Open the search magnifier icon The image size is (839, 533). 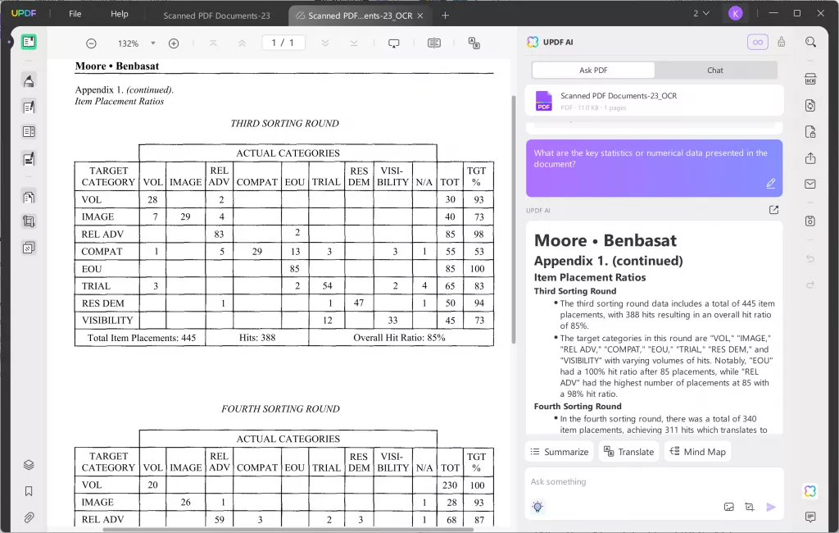[x=810, y=42]
